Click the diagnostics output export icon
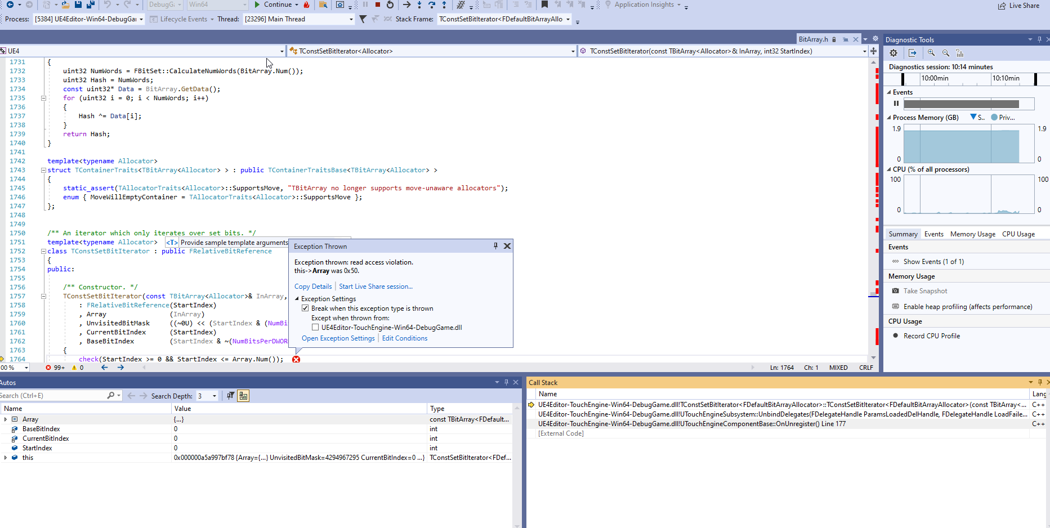 [x=913, y=53]
